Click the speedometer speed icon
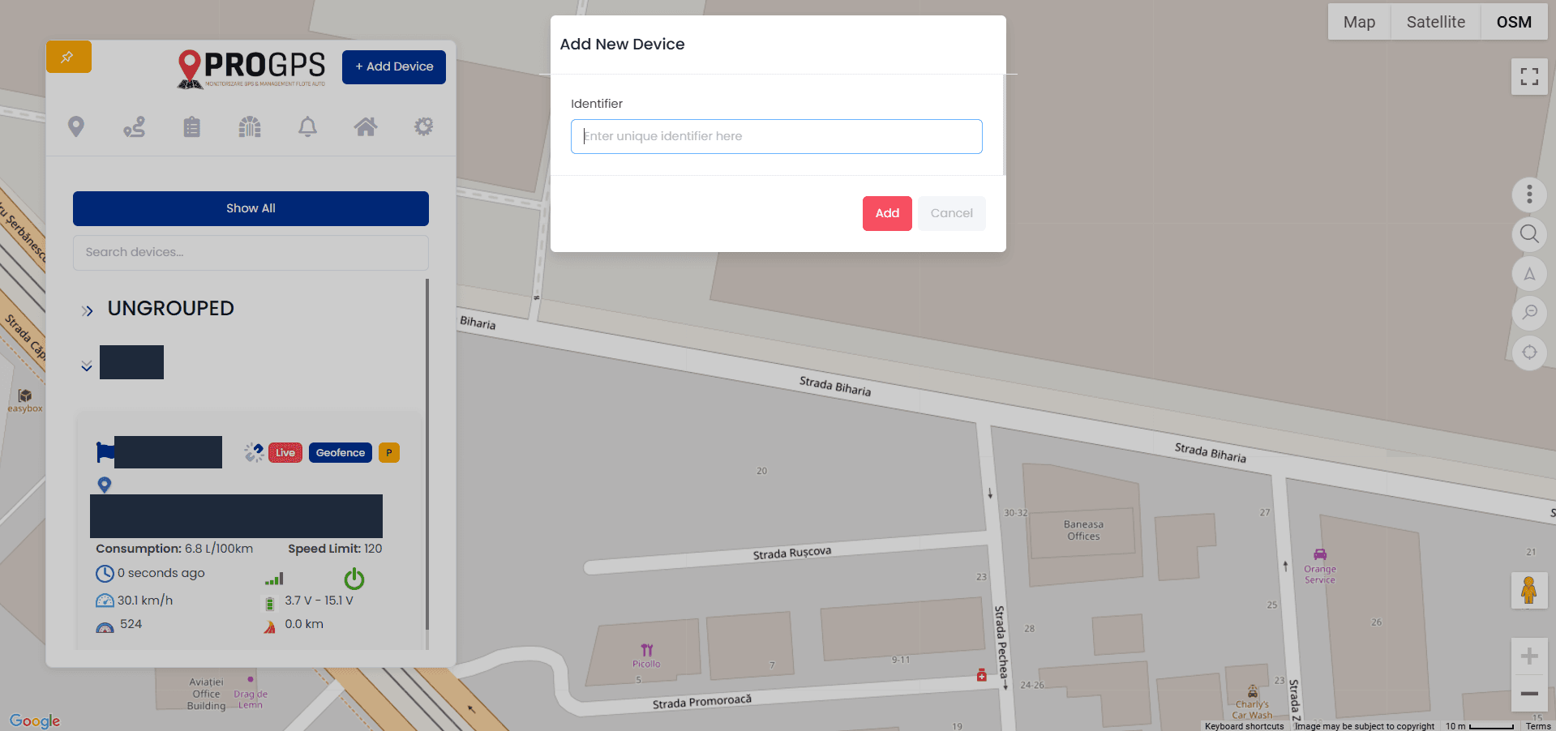The image size is (1556, 731). coord(105,601)
